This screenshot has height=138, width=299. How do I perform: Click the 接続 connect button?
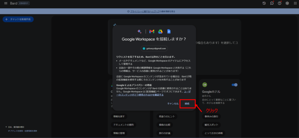[187, 104]
